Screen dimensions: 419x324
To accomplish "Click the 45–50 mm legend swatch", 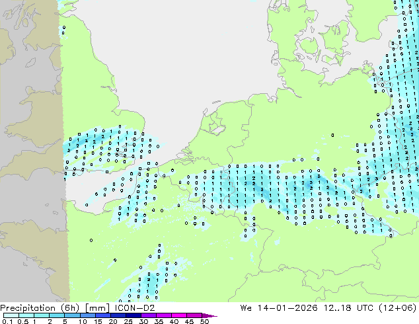I will [194, 315].
